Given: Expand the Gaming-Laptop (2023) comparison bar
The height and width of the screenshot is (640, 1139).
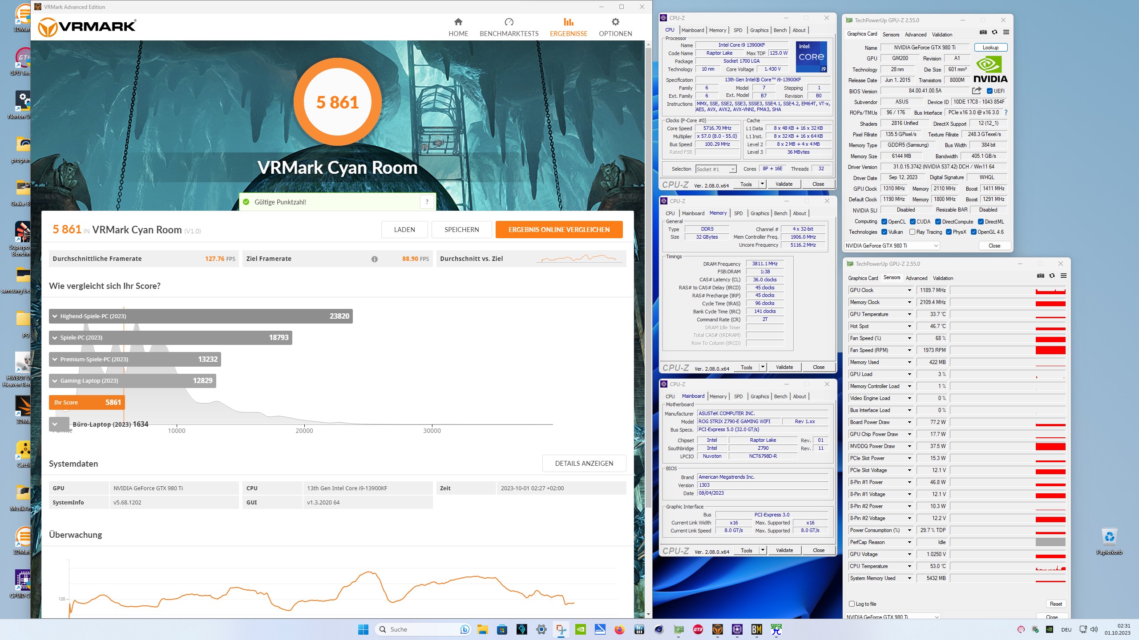Looking at the screenshot, I should point(132,381).
